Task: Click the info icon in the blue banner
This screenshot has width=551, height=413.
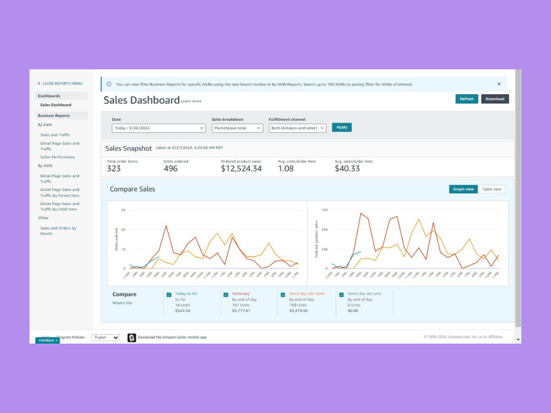Action: click(x=109, y=84)
